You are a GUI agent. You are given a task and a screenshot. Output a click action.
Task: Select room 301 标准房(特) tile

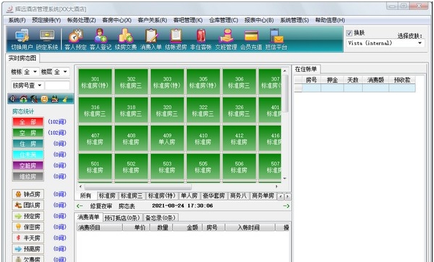95,82
